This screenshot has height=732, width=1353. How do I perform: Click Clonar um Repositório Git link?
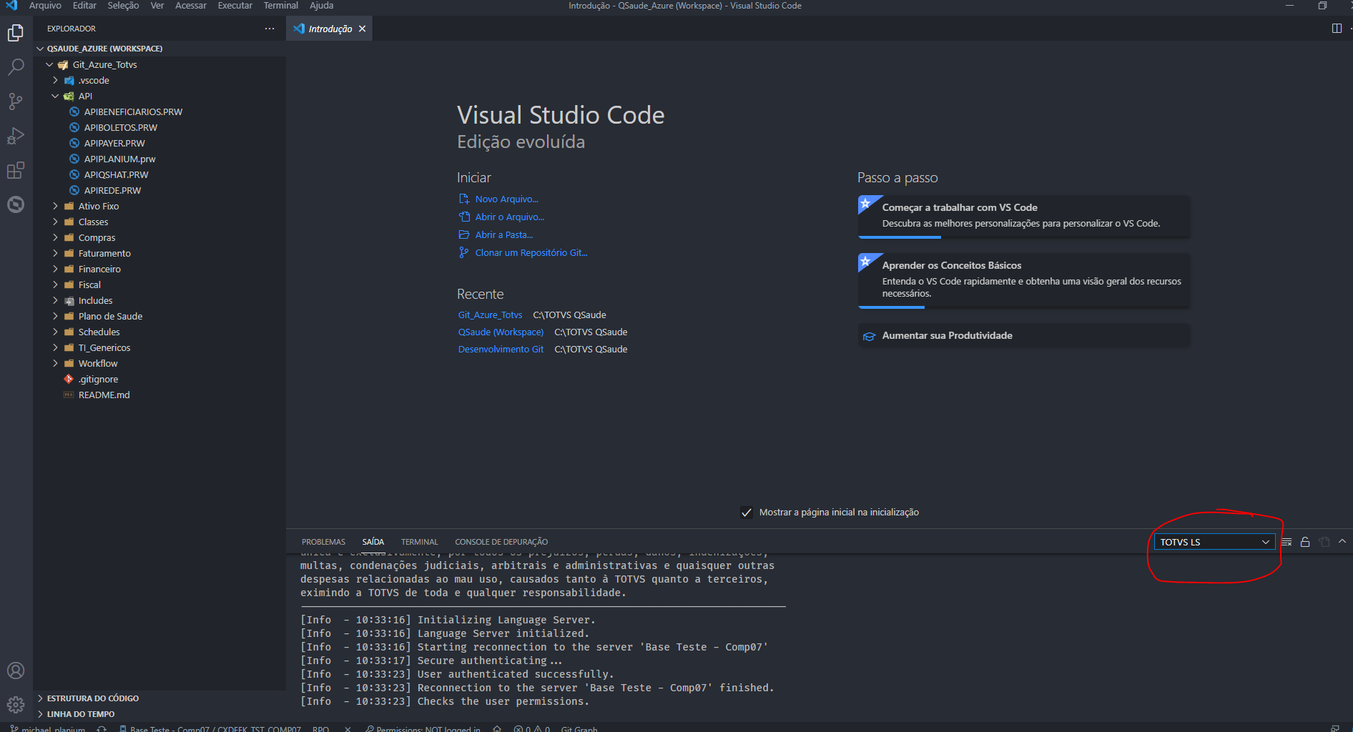coord(531,252)
